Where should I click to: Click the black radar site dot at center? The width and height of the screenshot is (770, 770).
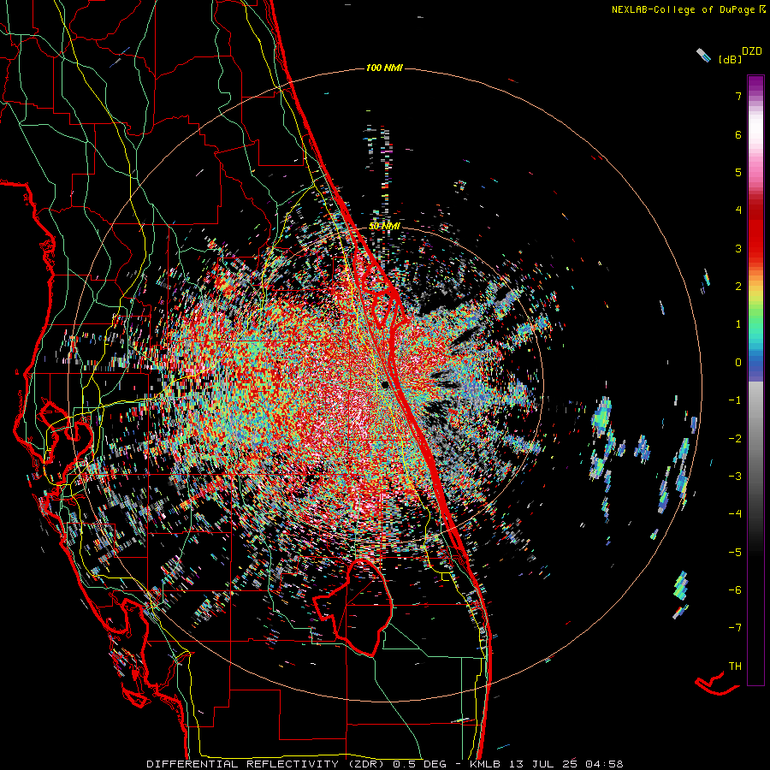[385, 384]
